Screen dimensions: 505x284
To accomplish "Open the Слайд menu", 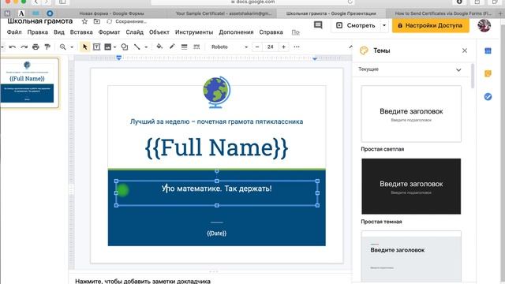I will point(134,32).
